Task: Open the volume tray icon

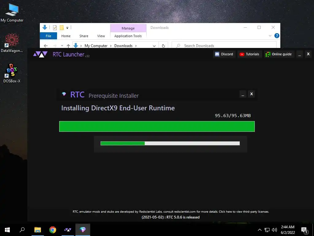Action: click(274, 230)
